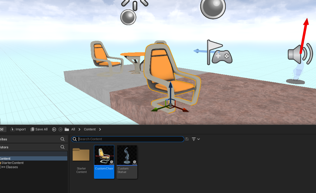
Task: Expand the chevron after All breadcrumb
Action: pos(79,129)
